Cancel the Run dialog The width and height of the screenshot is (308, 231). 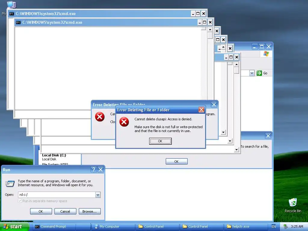click(x=65, y=211)
